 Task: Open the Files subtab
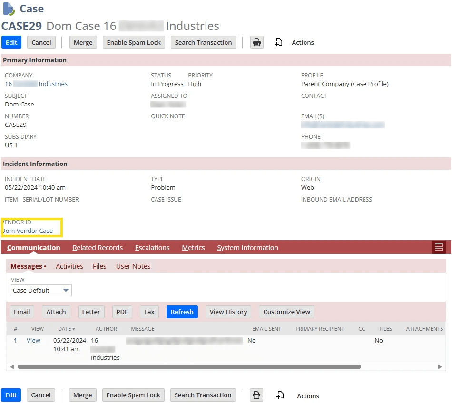coord(99,266)
